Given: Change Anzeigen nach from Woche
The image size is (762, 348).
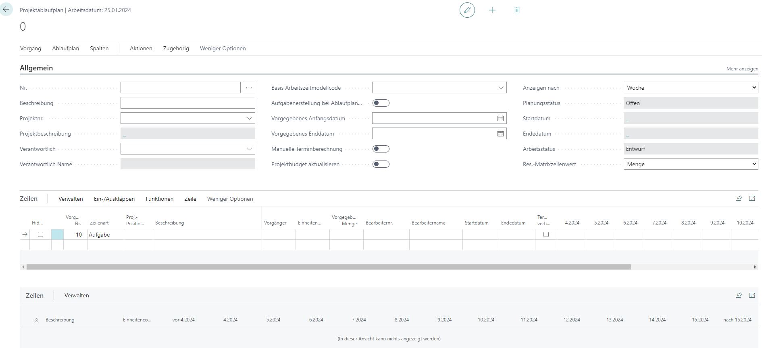Looking at the screenshot, I should [x=691, y=88].
